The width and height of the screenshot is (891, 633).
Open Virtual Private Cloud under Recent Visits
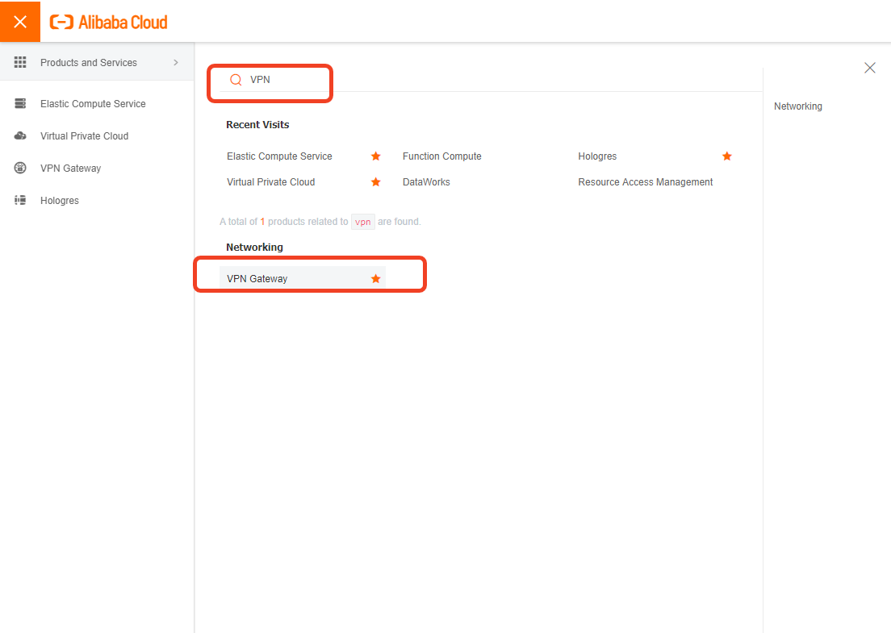coord(271,182)
